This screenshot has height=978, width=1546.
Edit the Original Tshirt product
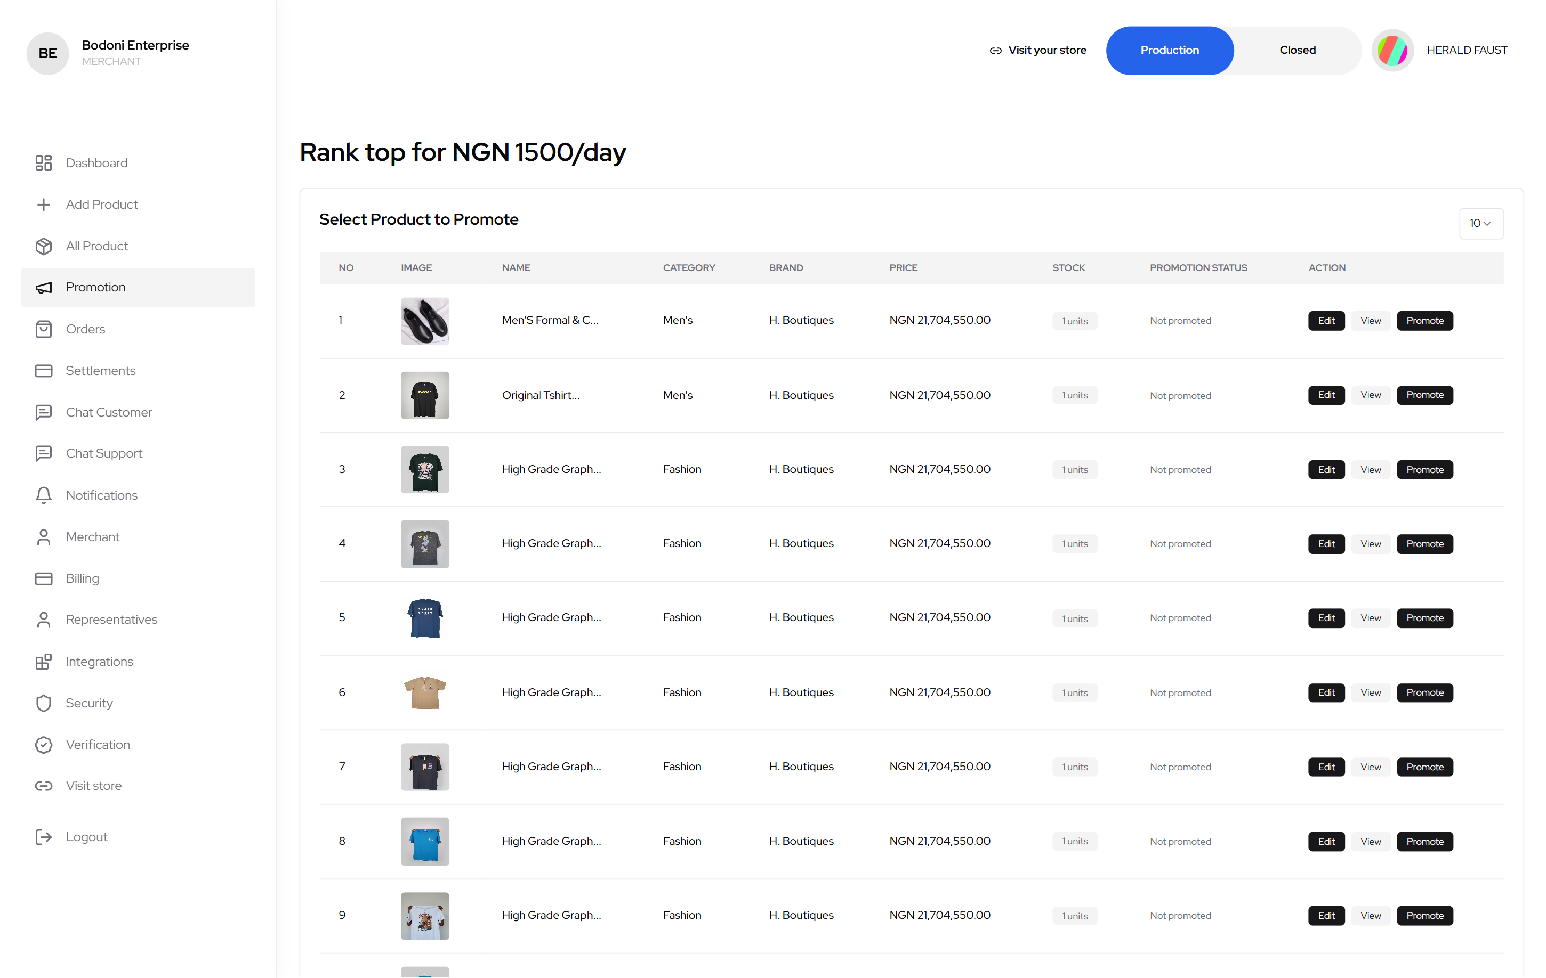click(x=1326, y=395)
